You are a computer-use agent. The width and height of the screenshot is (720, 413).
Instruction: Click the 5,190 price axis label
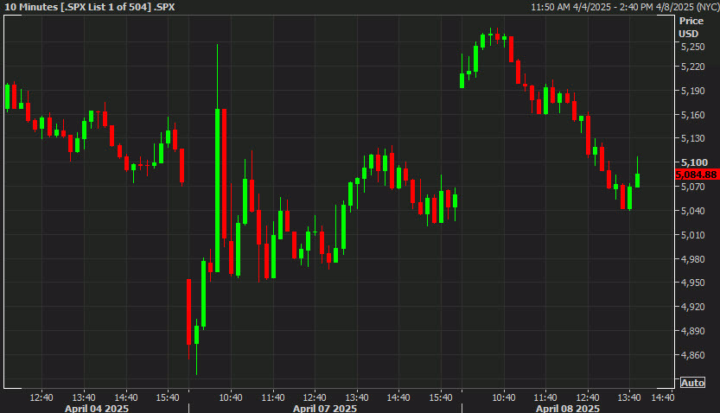click(x=693, y=91)
